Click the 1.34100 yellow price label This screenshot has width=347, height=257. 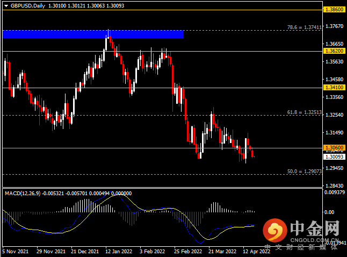tap(334, 88)
